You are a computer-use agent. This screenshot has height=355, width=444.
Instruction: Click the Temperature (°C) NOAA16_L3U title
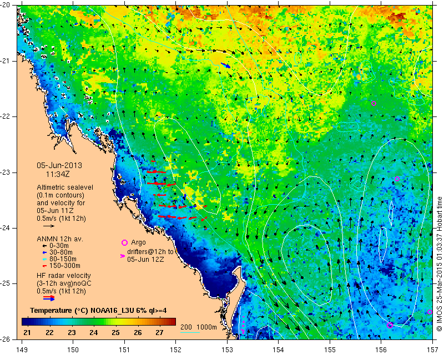click(98, 311)
